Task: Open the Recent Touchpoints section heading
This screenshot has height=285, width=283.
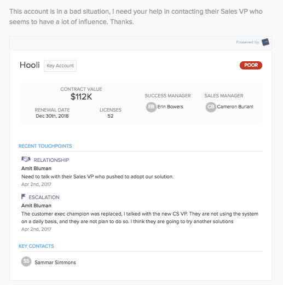Action: pos(45,146)
